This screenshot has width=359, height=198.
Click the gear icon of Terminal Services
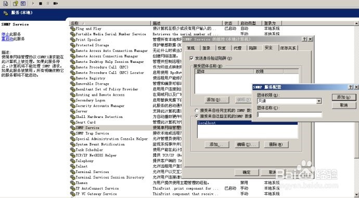[x=72, y=171]
